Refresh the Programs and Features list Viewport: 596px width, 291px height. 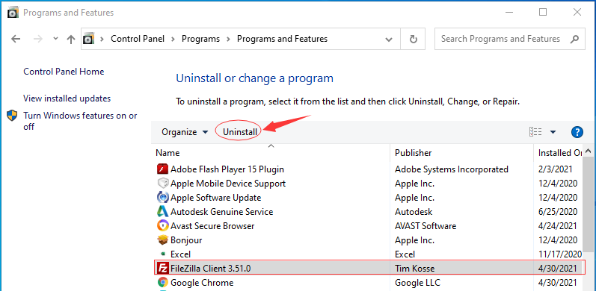click(414, 39)
